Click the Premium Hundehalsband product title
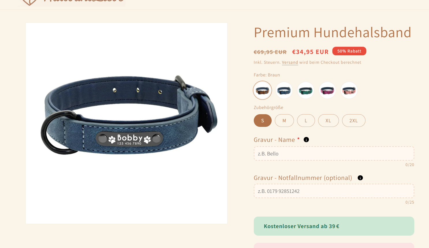Screen dimensions: 429x248 pos(333,32)
